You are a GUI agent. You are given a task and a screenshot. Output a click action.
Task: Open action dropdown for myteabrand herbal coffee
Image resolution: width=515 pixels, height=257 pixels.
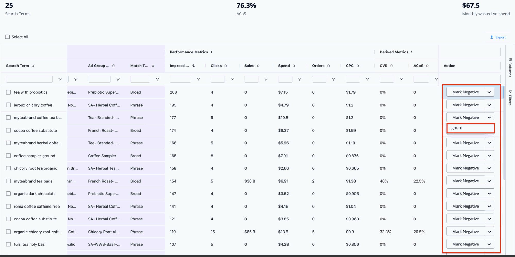point(489,143)
